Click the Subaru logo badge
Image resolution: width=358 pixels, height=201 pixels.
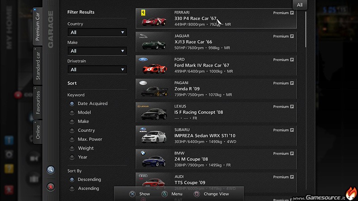[x=143, y=130]
